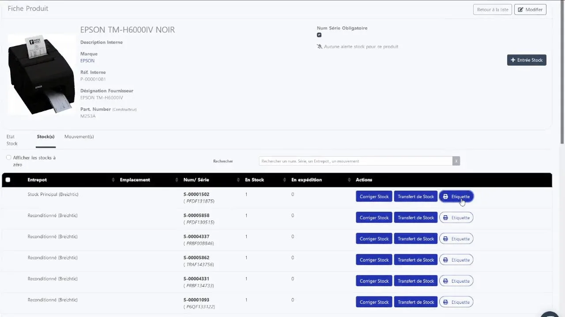
Task: Switch to the Mouvement(s) tab
Action: (79, 136)
